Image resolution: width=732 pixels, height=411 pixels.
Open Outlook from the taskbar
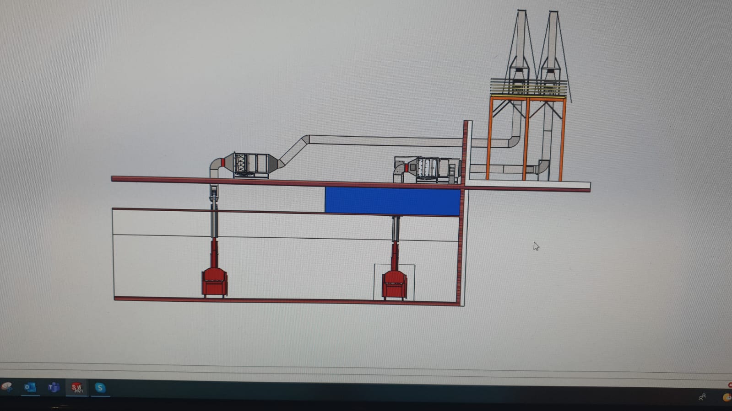(30, 388)
